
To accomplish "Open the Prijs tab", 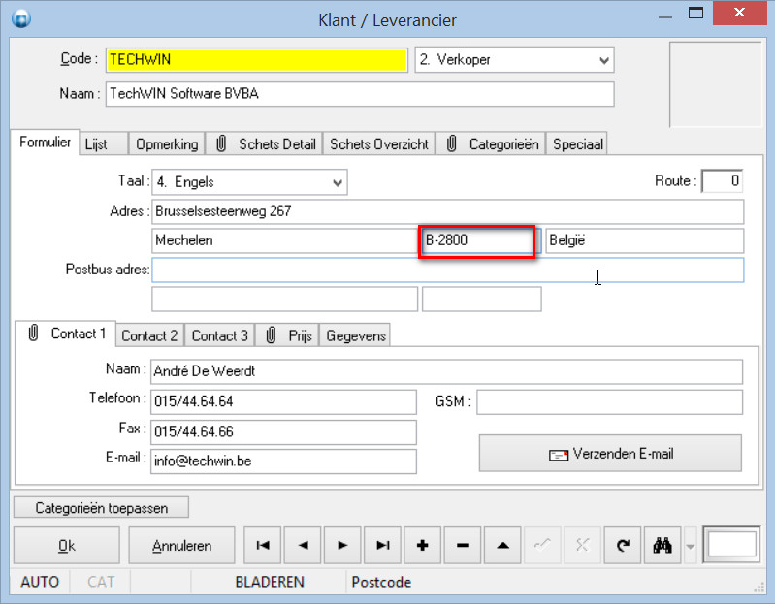I will (288, 335).
